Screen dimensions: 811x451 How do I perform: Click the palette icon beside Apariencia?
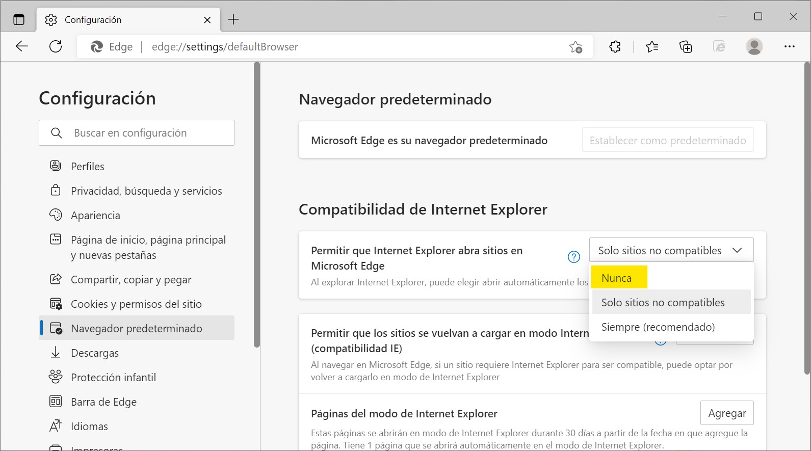point(56,215)
